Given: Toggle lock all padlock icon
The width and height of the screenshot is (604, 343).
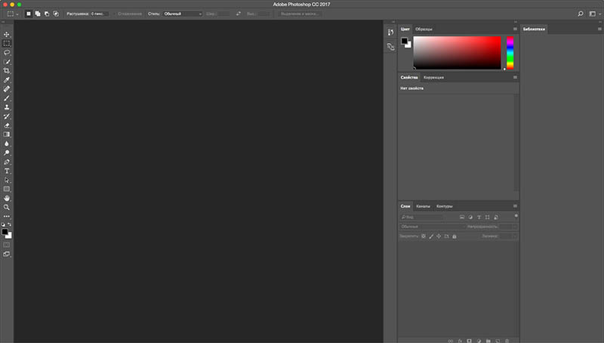Looking at the screenshot, I should pyautogui.click(x=455, y=236).
